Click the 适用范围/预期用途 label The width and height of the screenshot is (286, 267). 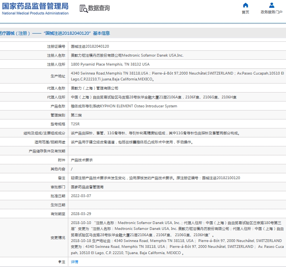point(50,142)
